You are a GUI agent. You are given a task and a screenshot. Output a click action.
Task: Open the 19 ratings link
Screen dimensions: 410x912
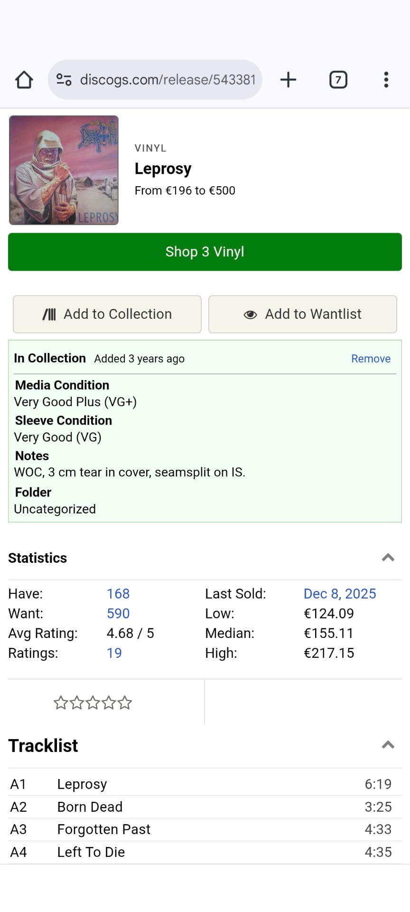pyautogui.click(x=114, y=653)
